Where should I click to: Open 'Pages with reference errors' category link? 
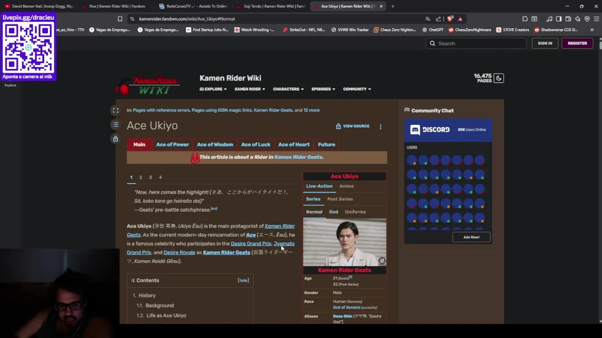click(x=161, y=110)
